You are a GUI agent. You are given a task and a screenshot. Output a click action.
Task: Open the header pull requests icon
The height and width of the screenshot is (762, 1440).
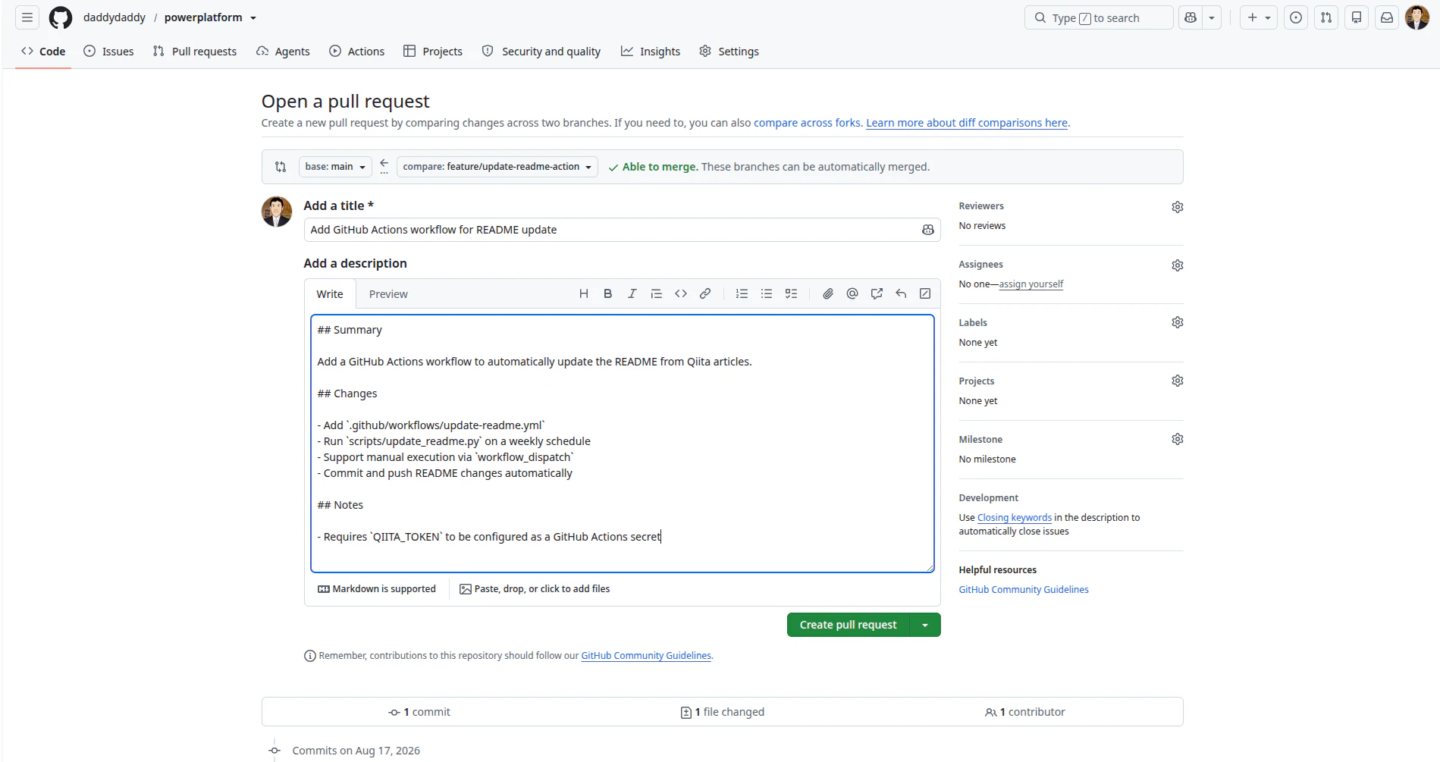(x=1326, y=17)
